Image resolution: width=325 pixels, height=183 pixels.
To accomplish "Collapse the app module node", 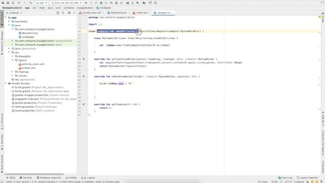I will 6,18.
